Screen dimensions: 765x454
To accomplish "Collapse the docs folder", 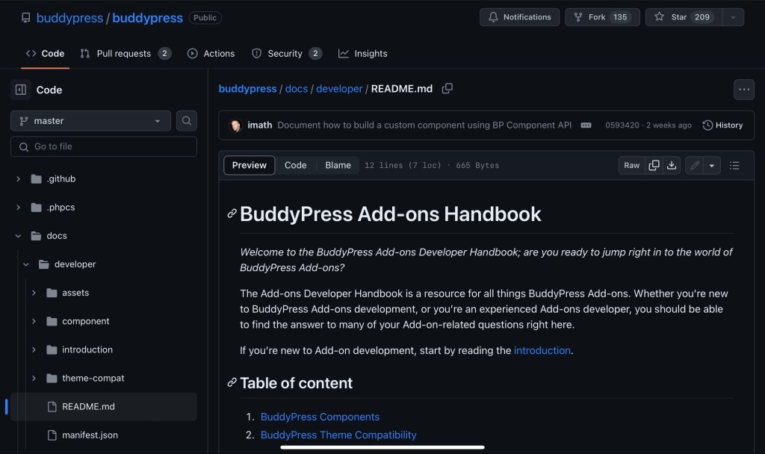I will click(x=19, y=236).
